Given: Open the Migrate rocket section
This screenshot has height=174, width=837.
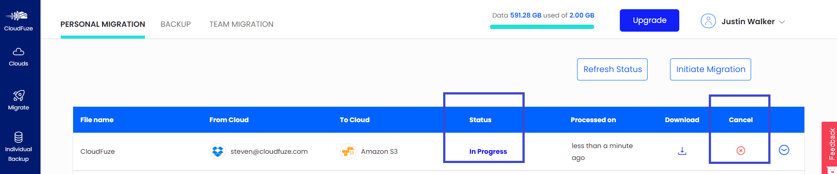Looking at the screenshot, I should [19, 100].
